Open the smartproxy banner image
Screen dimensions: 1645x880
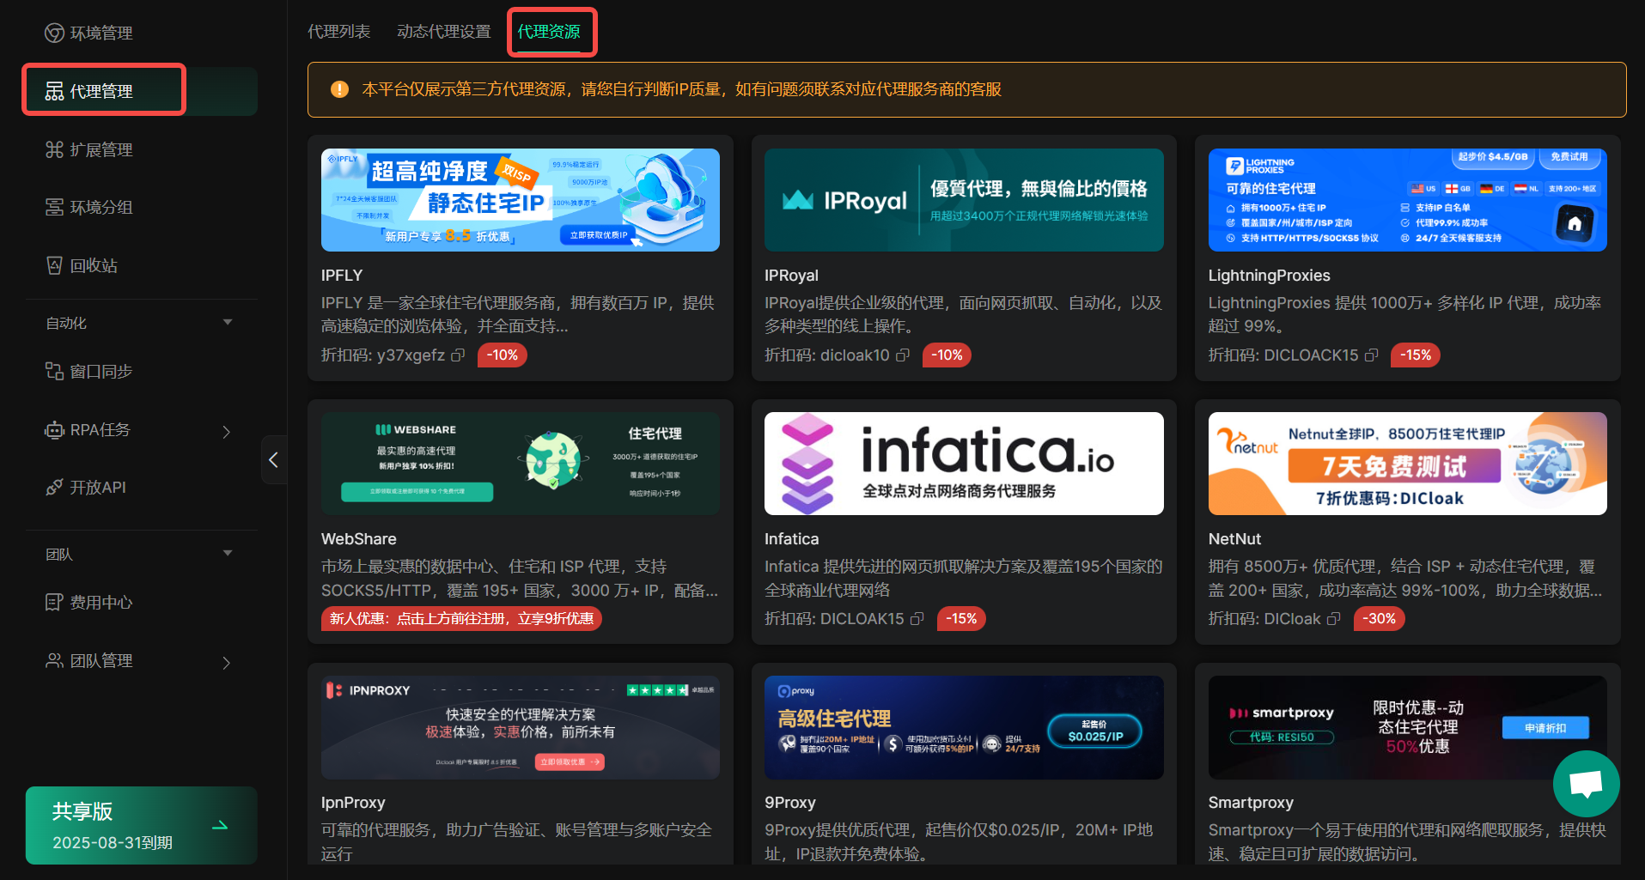(x=1407, y=727)
